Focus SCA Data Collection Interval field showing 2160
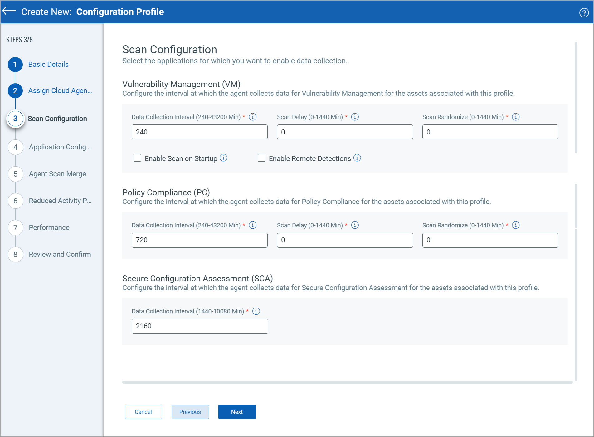The height and width of the screenshot is (437, 594). tap(200, 326)
